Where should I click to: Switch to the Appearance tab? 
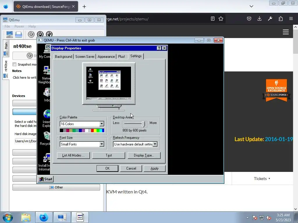tap(106, 57)
